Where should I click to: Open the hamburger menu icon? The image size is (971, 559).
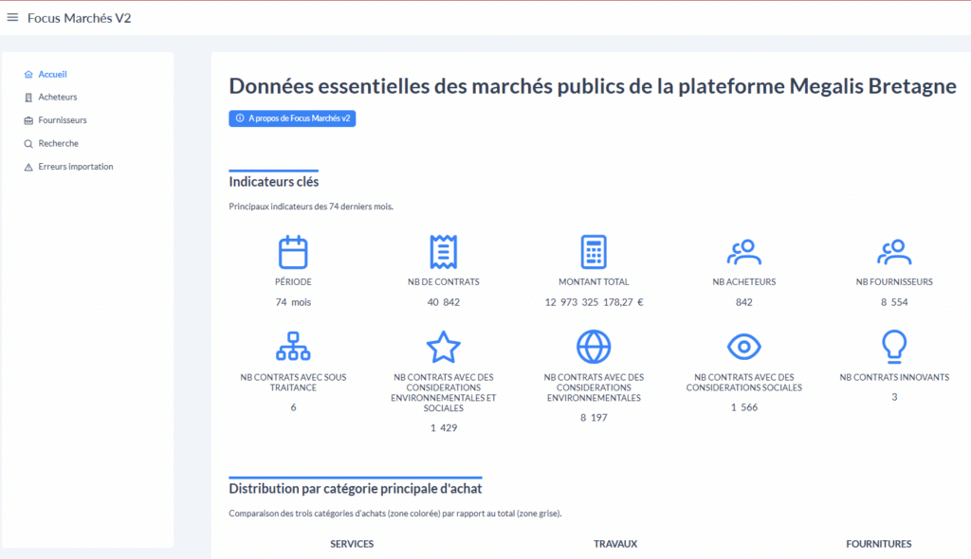tap(12, 17)
